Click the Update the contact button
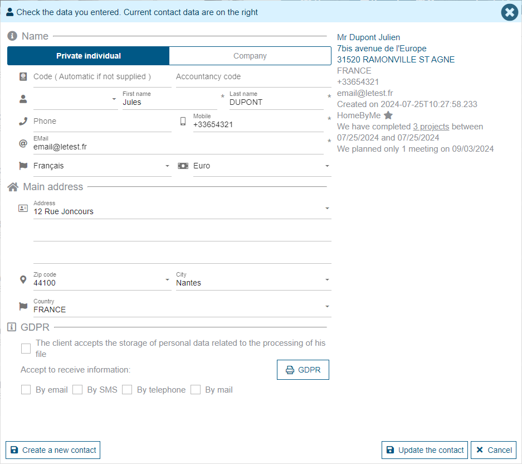This screenshot has height=464, width=522. point(425,450)
